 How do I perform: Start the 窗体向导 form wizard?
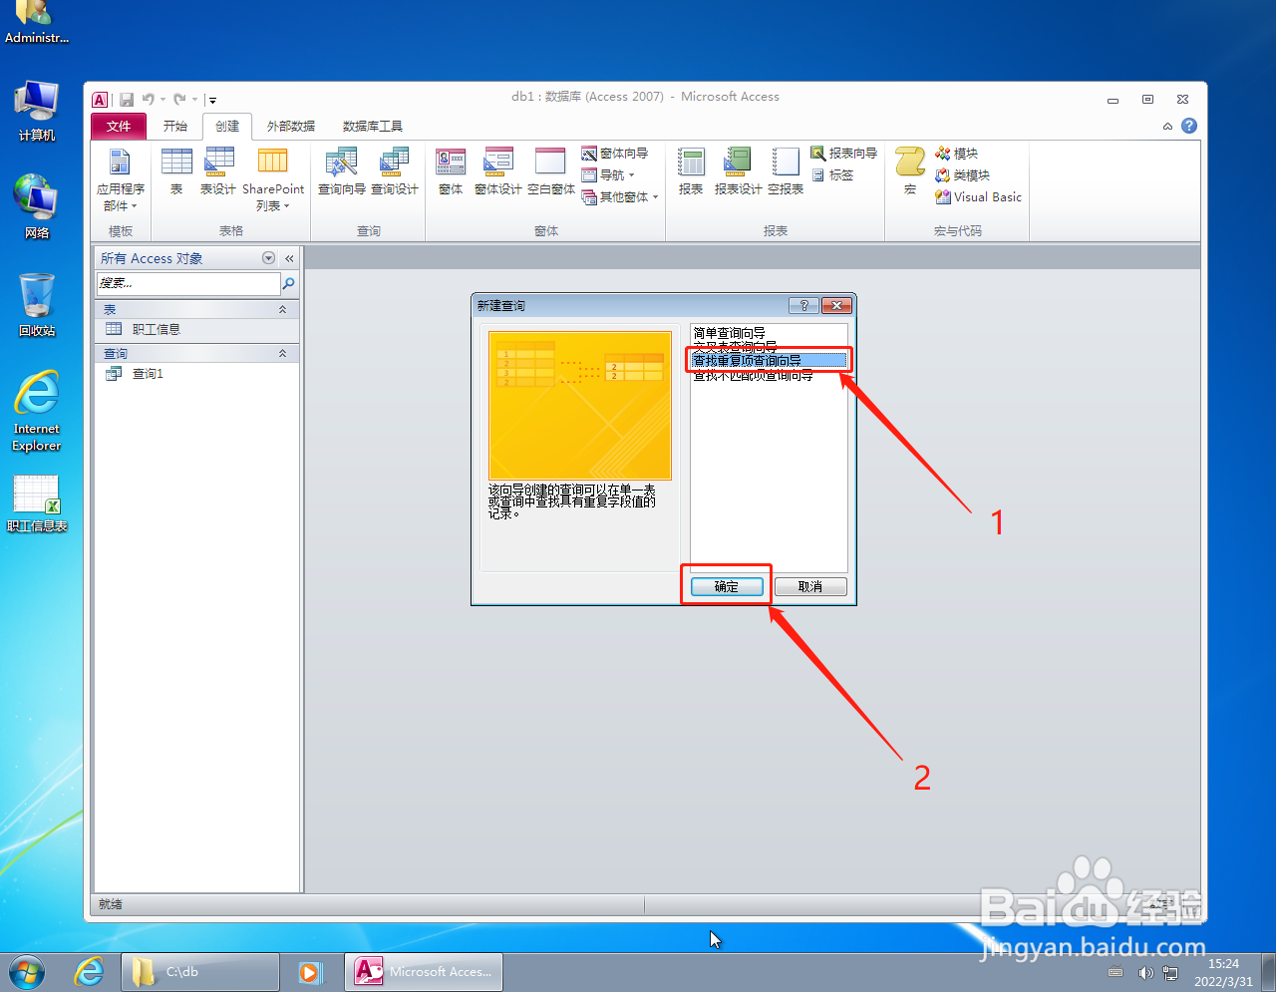615,154
